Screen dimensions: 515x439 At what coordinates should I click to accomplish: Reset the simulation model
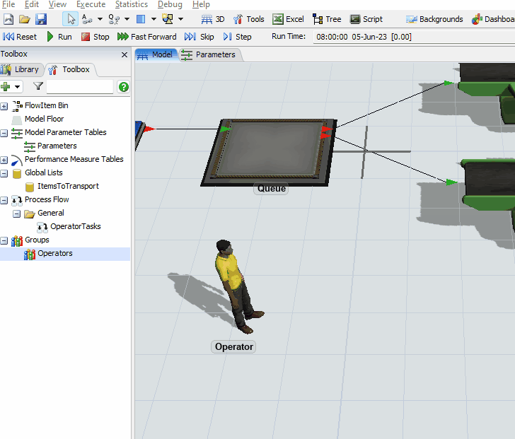(x=20, y=37)
